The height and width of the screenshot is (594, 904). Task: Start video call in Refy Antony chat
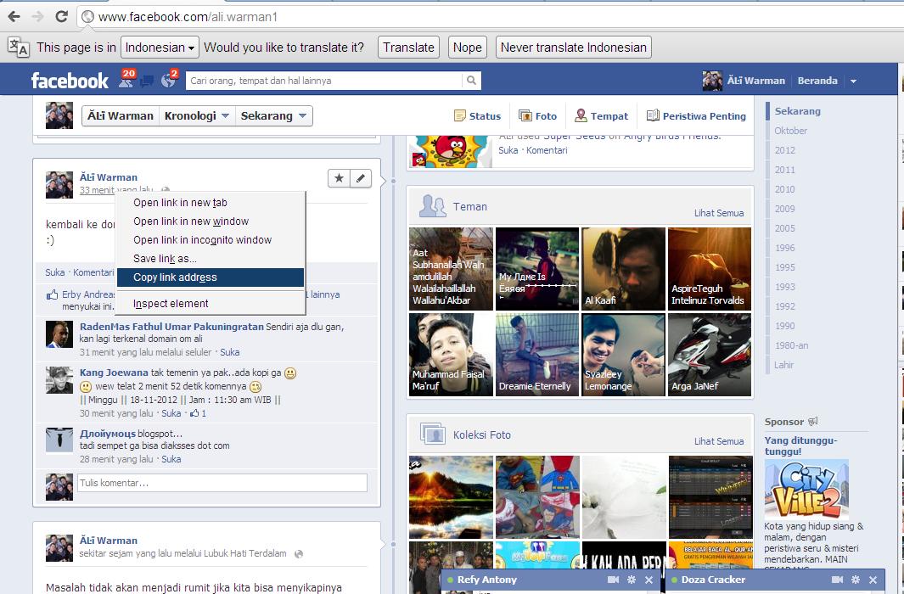(x=613, y=580)
